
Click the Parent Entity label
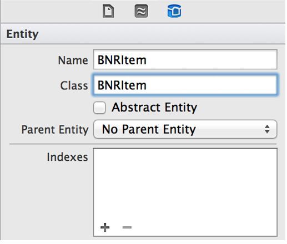tap(55, 129)
